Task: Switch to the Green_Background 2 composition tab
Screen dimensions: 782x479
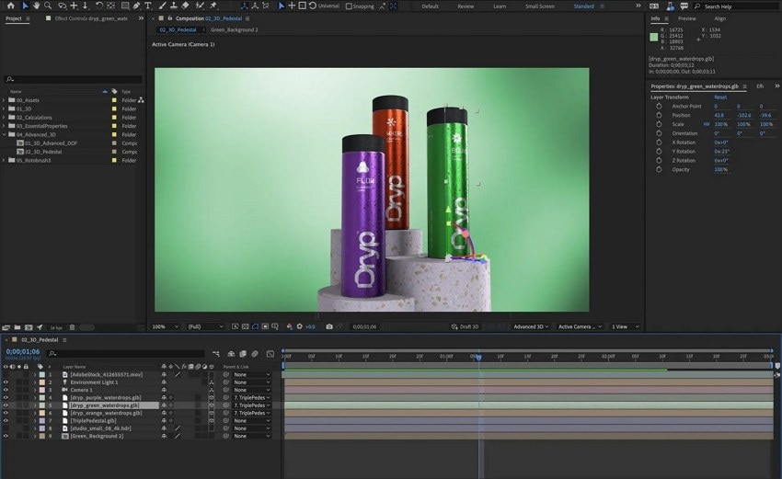Action: click(x=234, y=30)
